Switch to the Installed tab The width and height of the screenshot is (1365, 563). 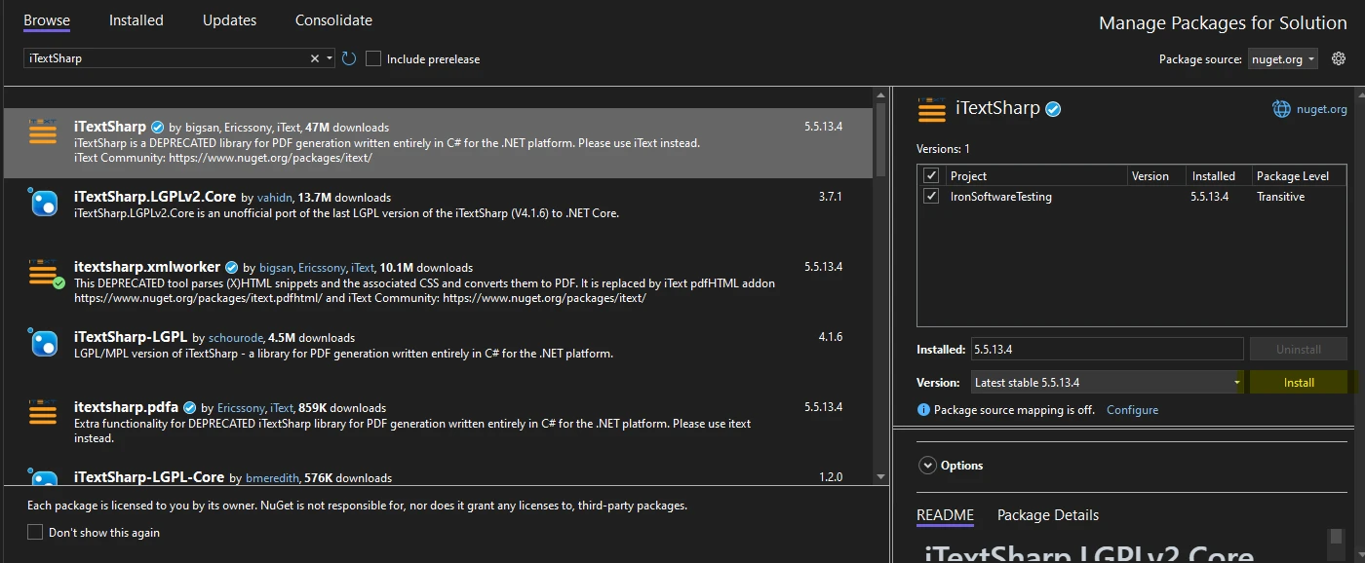coord(136,20)
